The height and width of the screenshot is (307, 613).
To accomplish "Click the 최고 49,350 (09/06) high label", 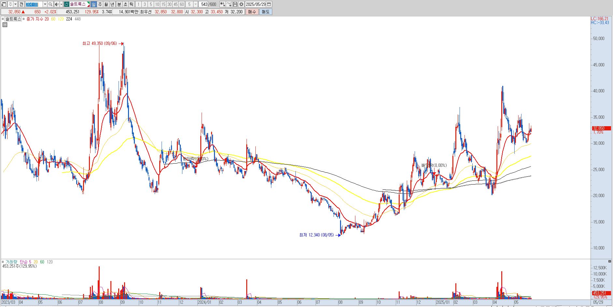I will [x=99, y=44].
